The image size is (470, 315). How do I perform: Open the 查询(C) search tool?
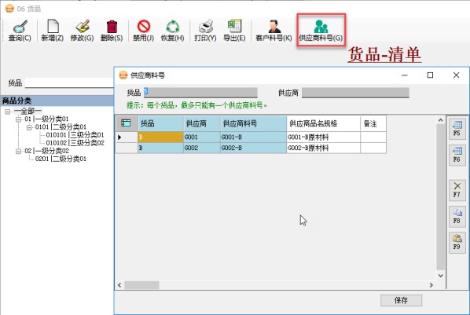click(20, 31)
